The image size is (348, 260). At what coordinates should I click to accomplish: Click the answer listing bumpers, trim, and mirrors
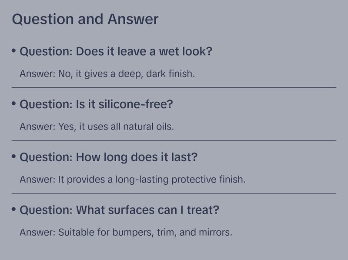126,232
